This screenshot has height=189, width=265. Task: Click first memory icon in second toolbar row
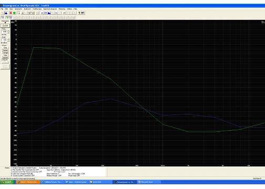coord(3,17)
